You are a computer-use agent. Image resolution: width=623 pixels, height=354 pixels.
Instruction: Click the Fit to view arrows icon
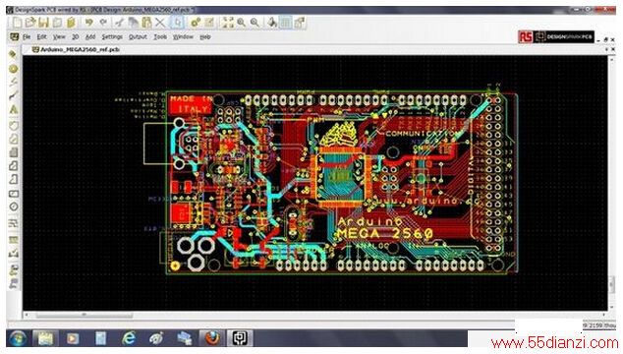(x=228, y=23)
